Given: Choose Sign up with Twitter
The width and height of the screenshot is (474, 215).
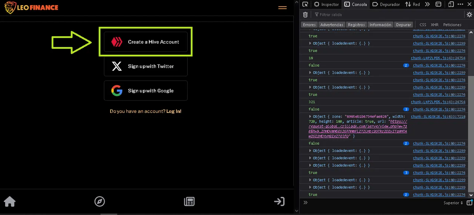Looking at the screenshot, I should (146, 66).
